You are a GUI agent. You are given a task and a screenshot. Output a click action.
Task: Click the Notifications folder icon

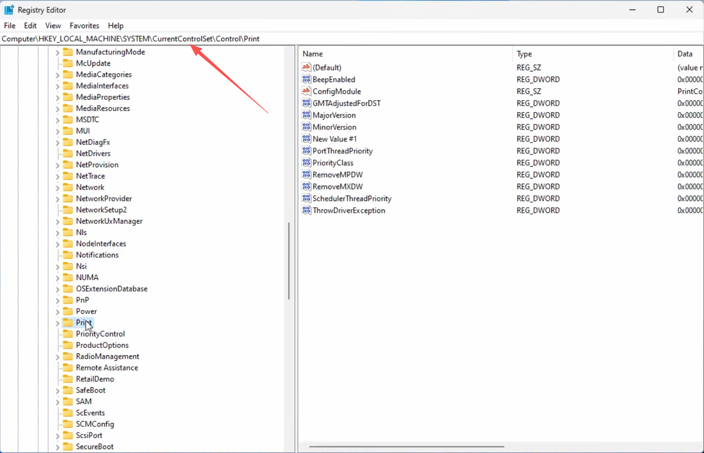68,255
